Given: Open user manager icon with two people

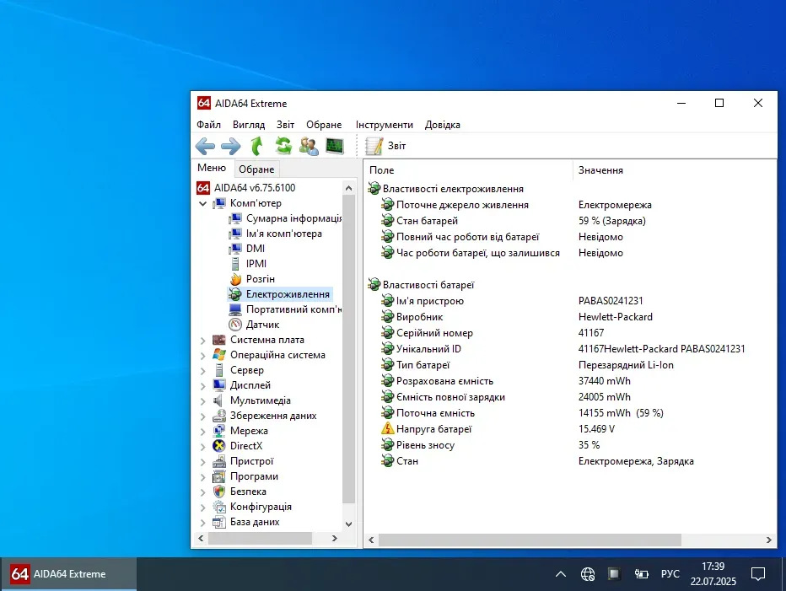Looking at the screenshot, I should click(309, 146).
